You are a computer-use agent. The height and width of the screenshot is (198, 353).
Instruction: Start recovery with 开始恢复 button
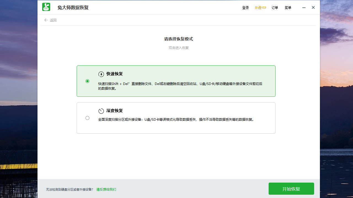point(291,189)
